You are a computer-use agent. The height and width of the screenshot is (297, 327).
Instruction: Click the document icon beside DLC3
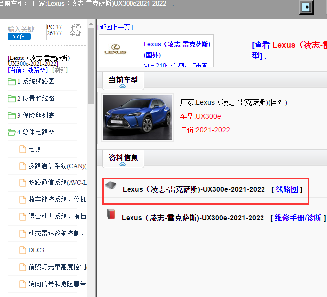tap(23, 250)
